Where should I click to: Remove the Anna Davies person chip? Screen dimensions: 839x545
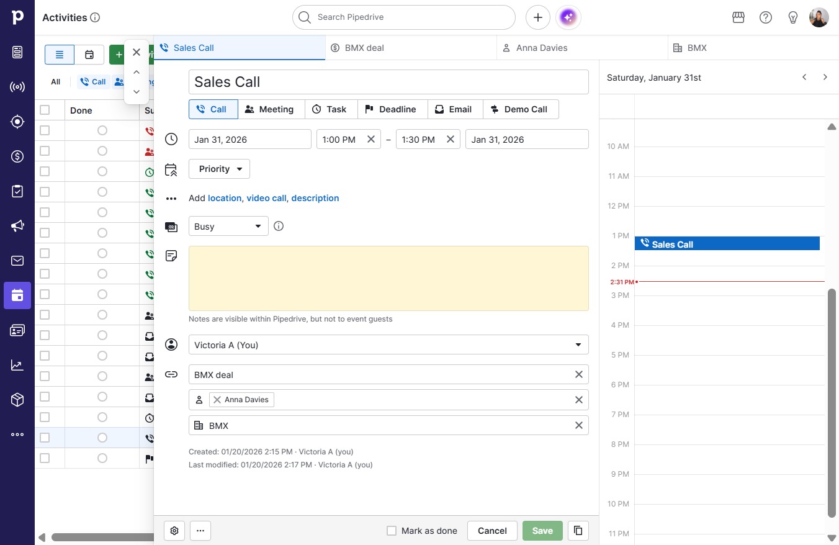[x=217, y=400]
